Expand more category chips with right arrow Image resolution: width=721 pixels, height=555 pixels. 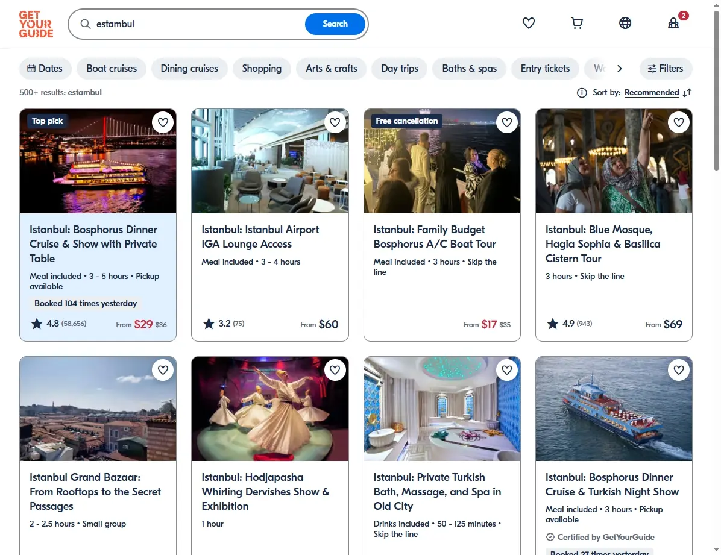619,69
